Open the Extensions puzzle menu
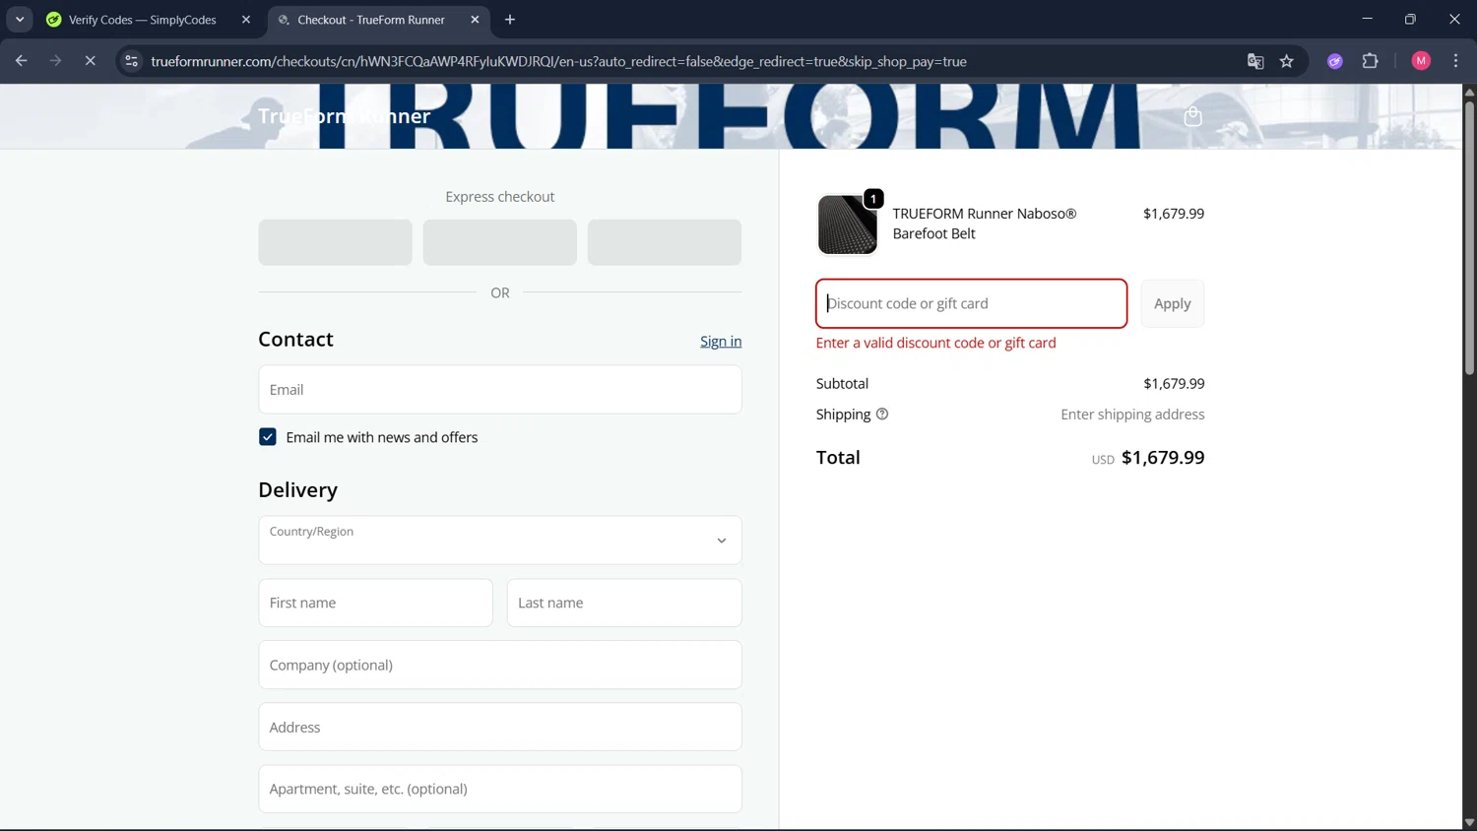Image resolution: width=1477 pixels, height=831 pixels. point(1370,61)
